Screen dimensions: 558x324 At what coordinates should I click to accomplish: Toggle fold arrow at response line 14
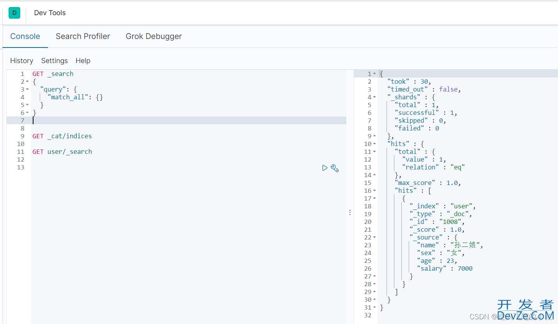[x=374, y=175]
